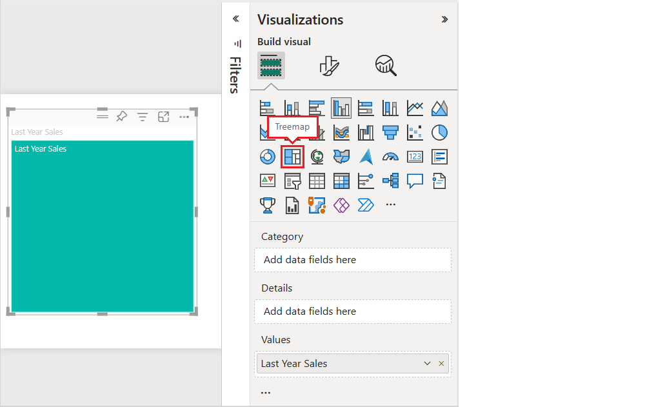The image size is (665, 407).
Task: Collapse the Visualizations pane
Action: [444, 19]
